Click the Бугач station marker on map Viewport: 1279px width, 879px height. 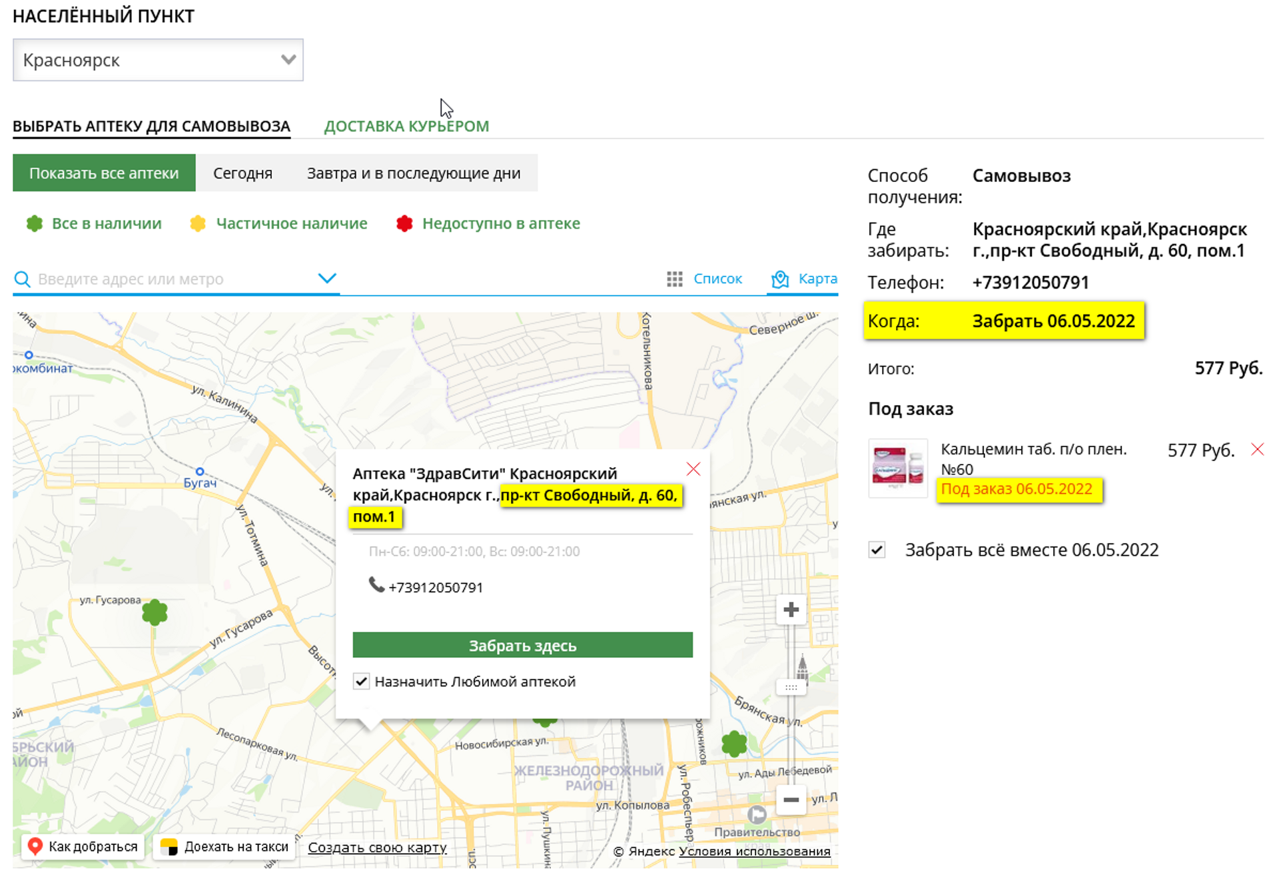pyautogui.click(x=200, y=472)
